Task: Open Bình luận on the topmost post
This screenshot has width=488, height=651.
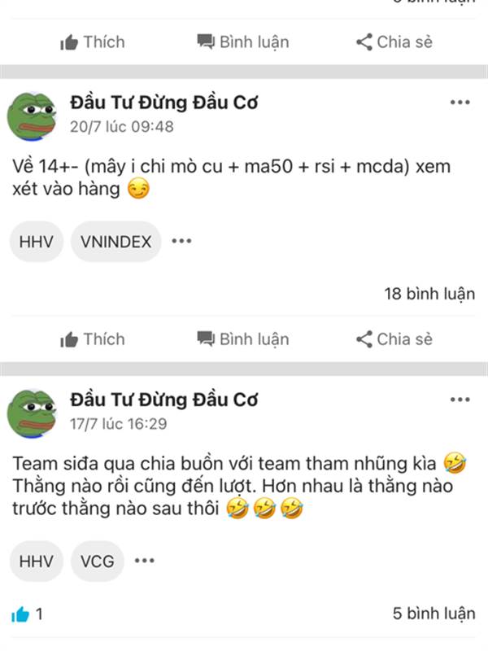Action: [243, 42]
